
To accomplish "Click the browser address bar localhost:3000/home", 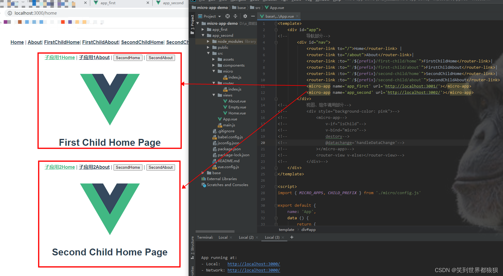I will [x=36, y=13].
